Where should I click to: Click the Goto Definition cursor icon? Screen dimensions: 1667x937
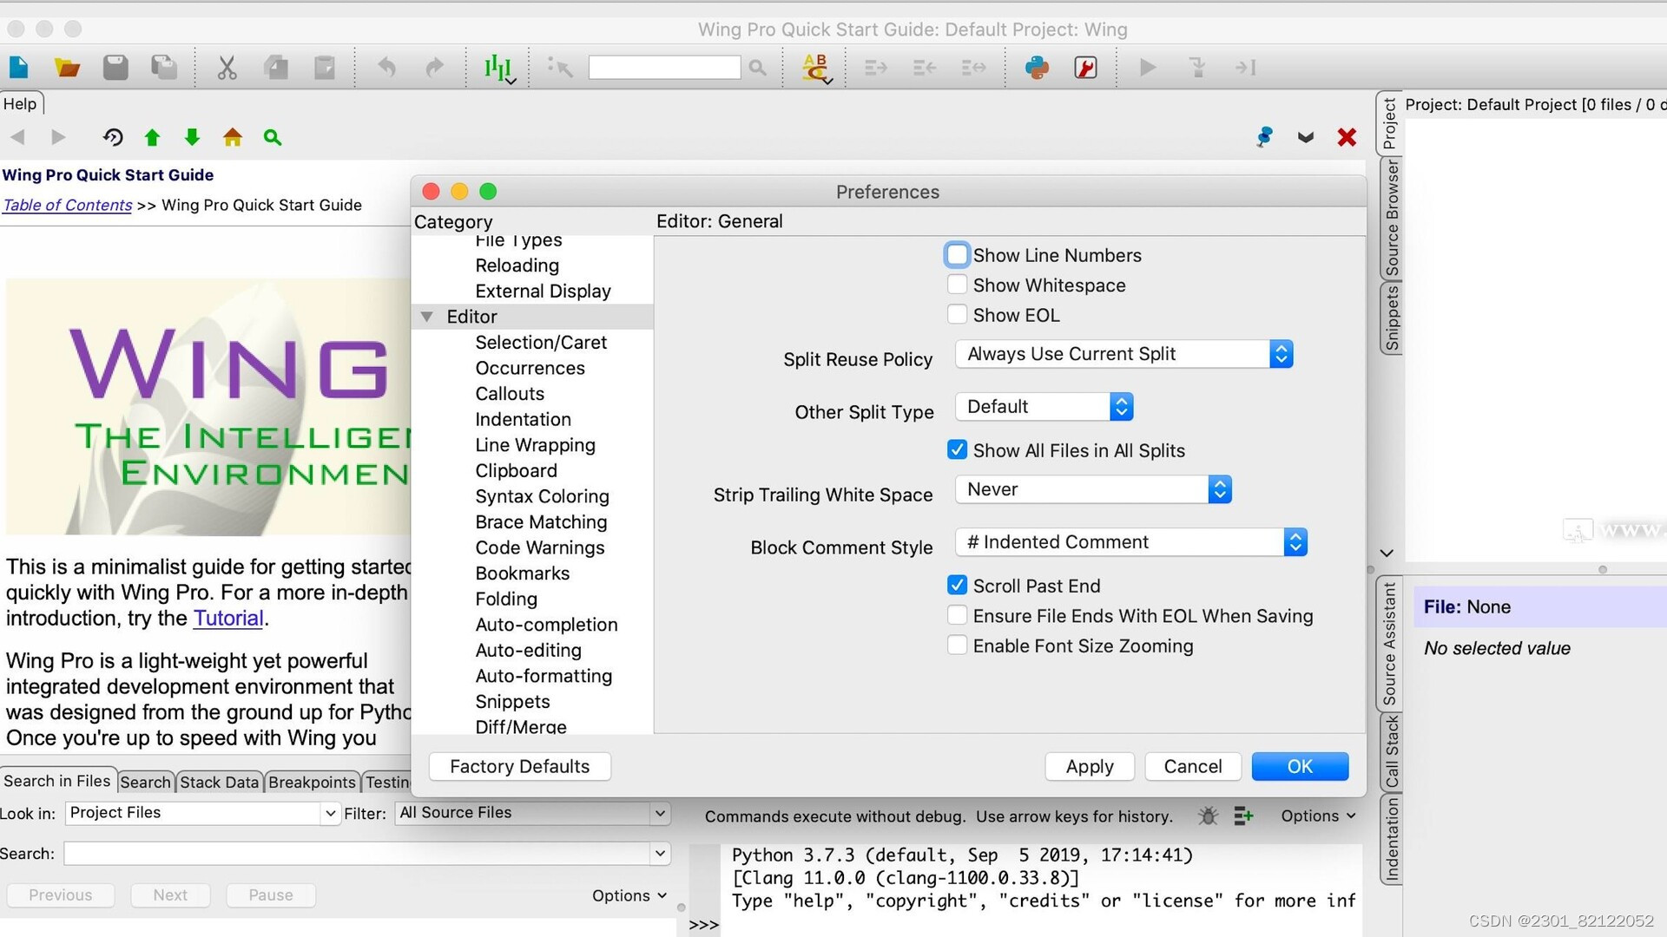pos(560,67)
